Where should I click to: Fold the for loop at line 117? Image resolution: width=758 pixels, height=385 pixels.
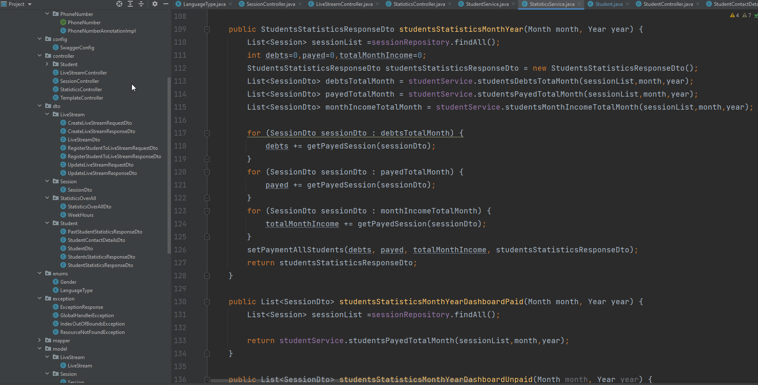[x=207, y=133]
